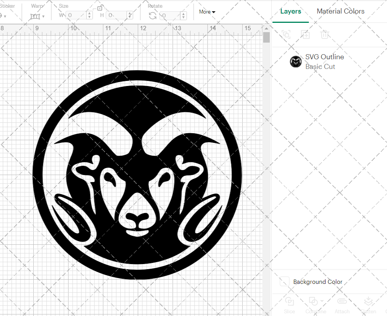The height and width of the screenshot is (316, 387).
Task: Open the Sticker dropdown arrow
Action: 5,17
